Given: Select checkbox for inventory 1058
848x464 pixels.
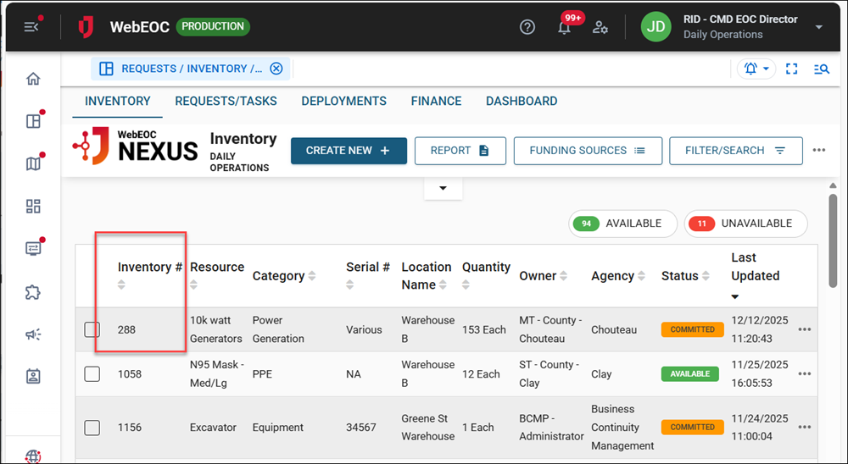Looking at the screenshot, I should click(x=92, y=373).
